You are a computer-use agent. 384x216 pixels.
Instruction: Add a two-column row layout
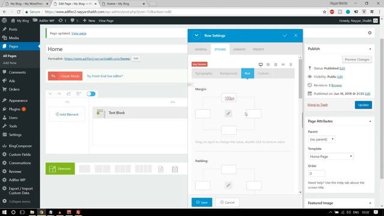[103, 169]
